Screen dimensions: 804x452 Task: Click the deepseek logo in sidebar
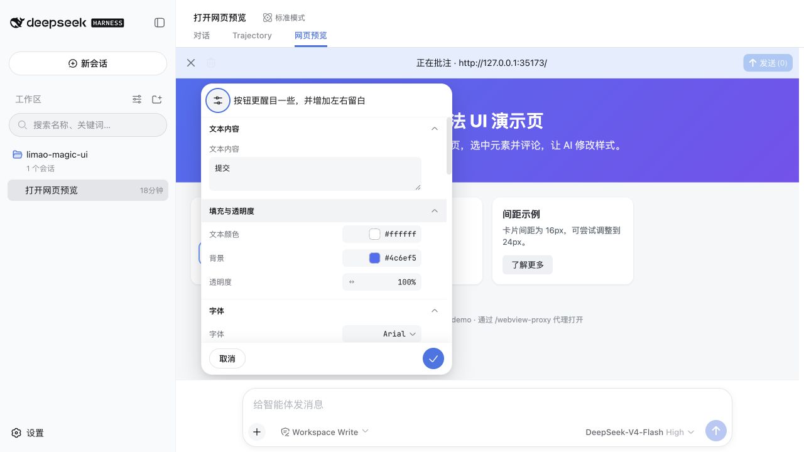(67, 23)
